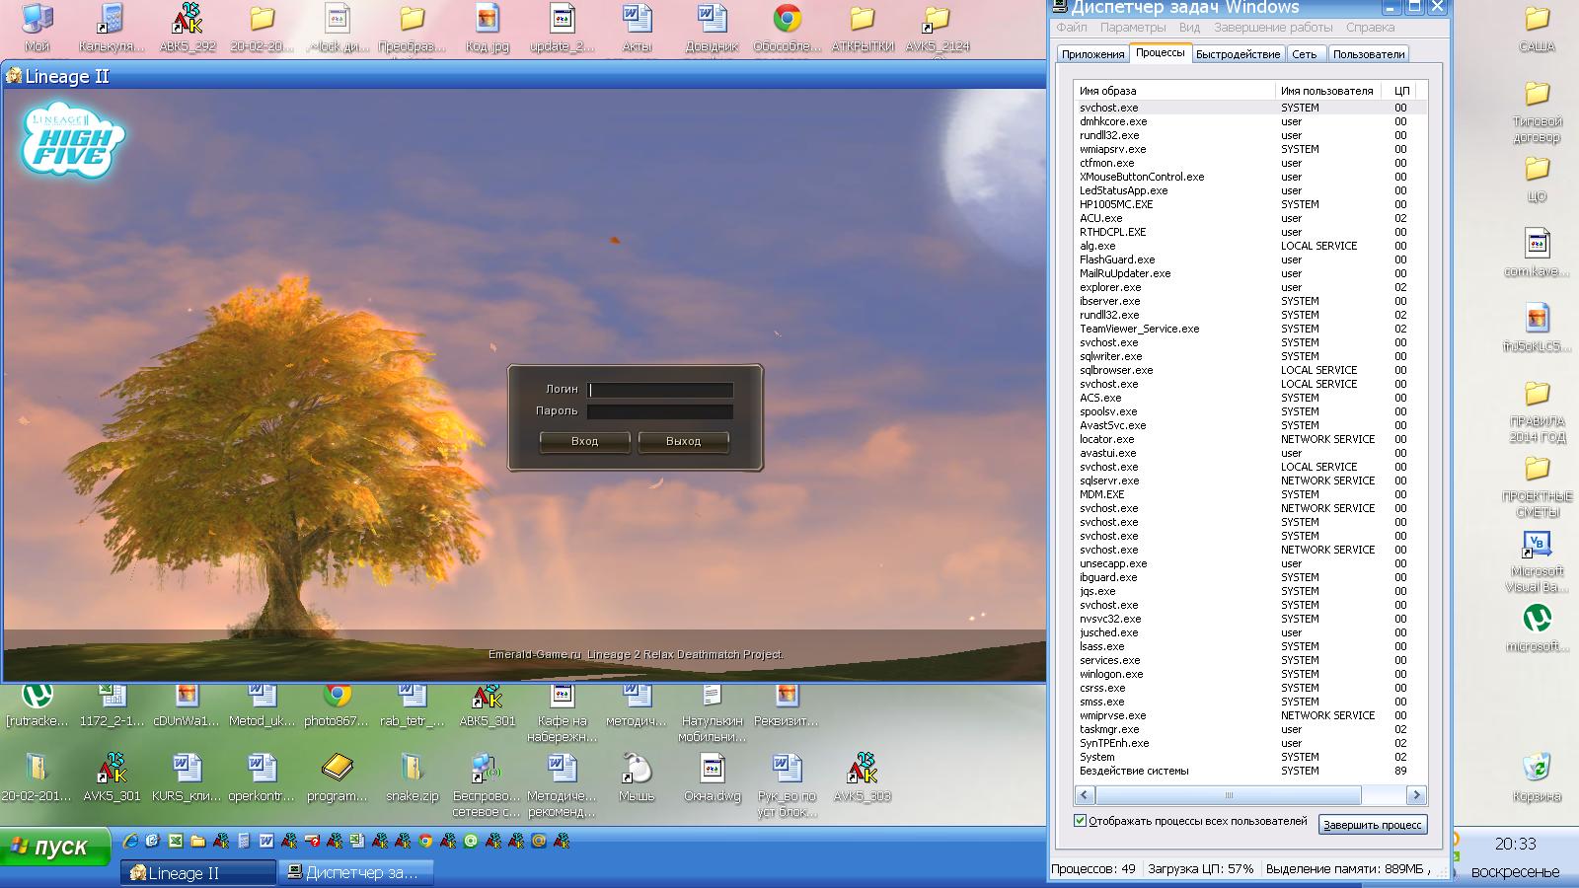Toggle Отображать процессы всех пользователей checkbox
Viewport: 1579px width, 888px height.
(1080, 821)
